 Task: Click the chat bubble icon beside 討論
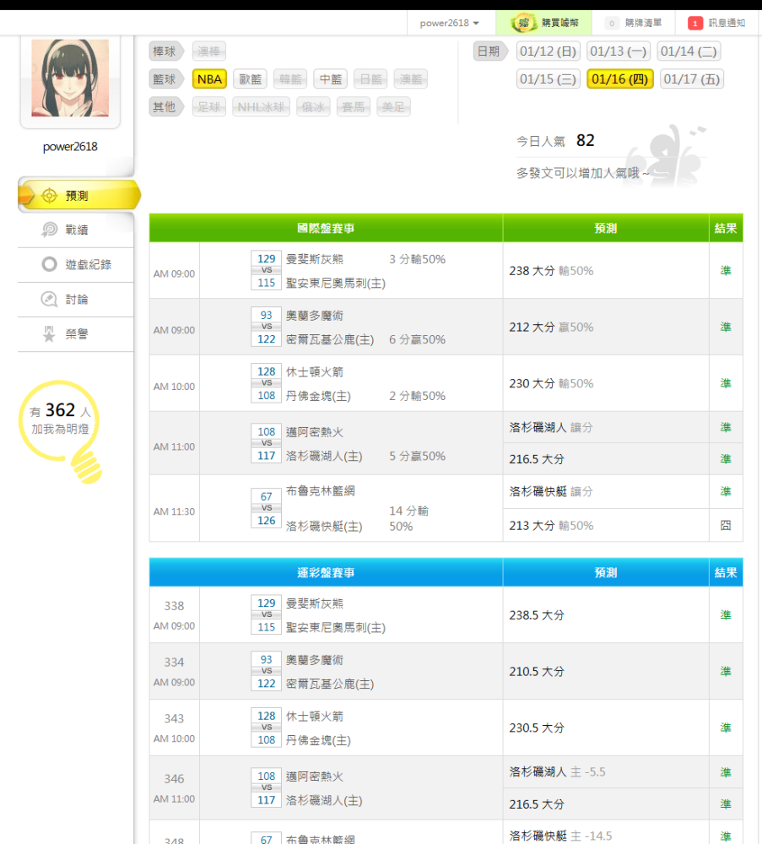49,300
